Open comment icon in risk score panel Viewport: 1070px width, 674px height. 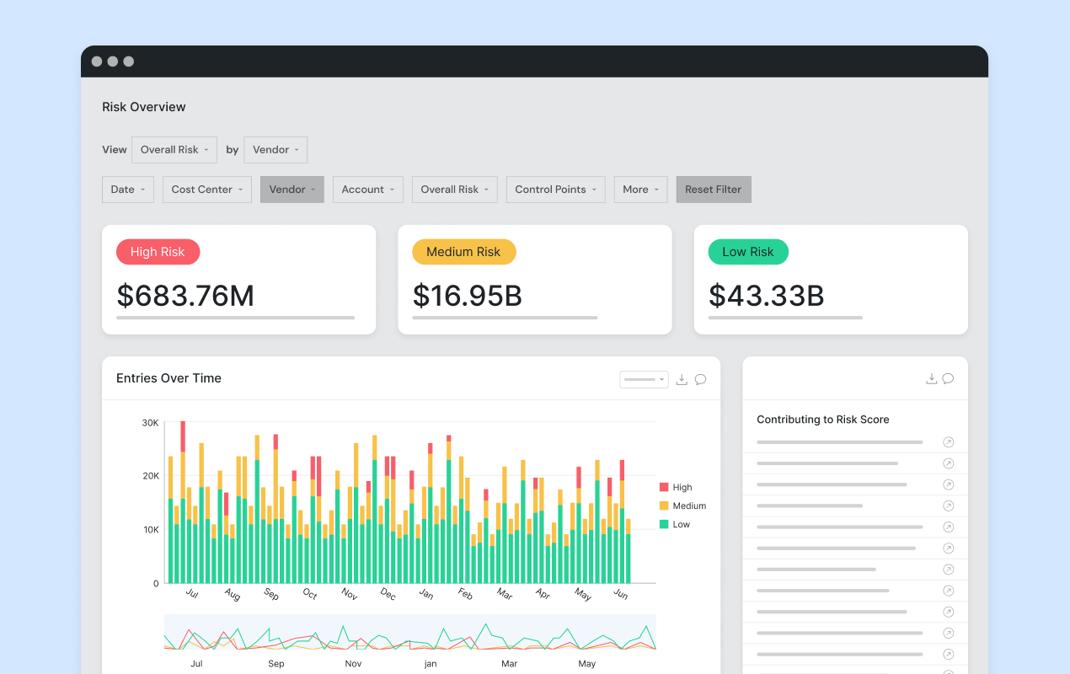click(x=948, y=379)
